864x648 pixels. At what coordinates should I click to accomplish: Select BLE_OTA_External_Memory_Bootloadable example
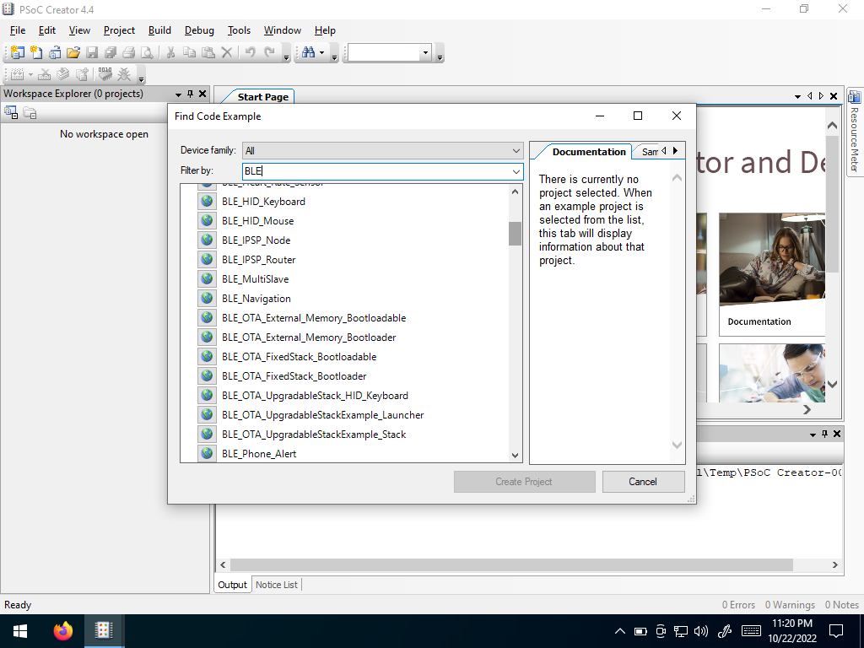[314, 318]
